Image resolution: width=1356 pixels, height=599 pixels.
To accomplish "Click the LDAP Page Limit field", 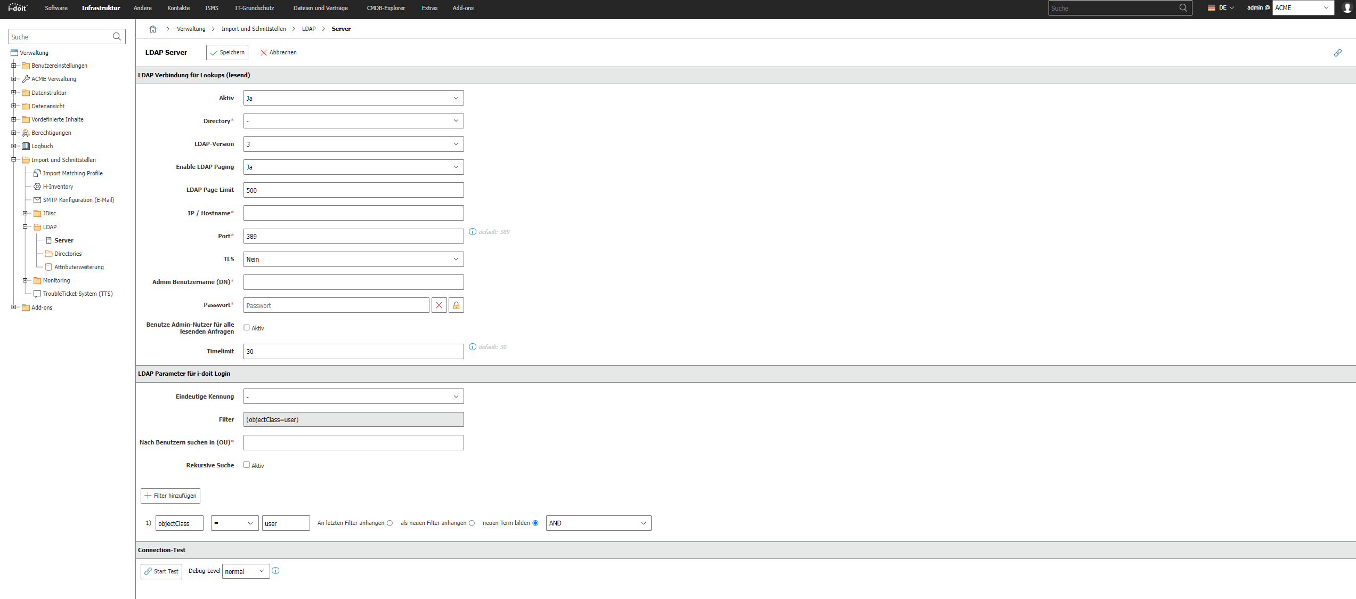I will 353,190.
